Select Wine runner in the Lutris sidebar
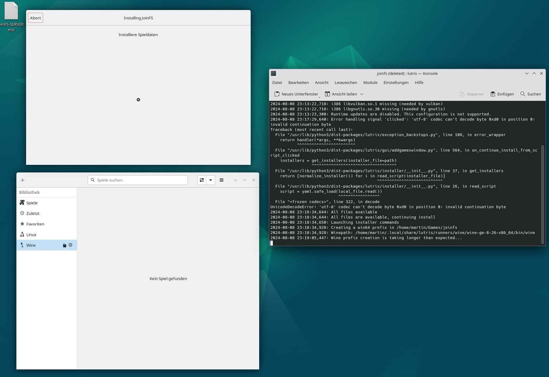Viewport: 549px width, 377px height. tap(47, 245)
